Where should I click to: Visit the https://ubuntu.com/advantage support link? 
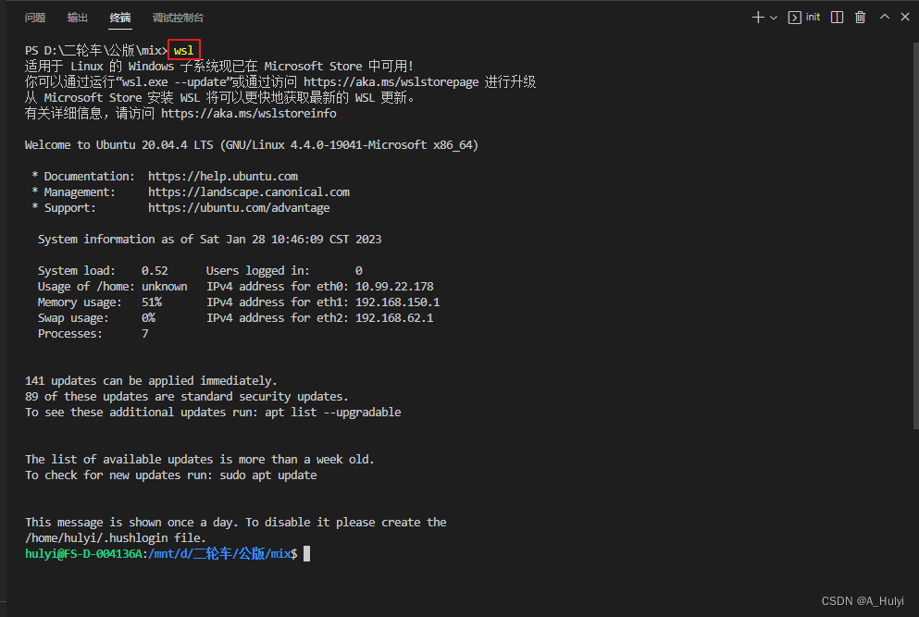(239, 207)
